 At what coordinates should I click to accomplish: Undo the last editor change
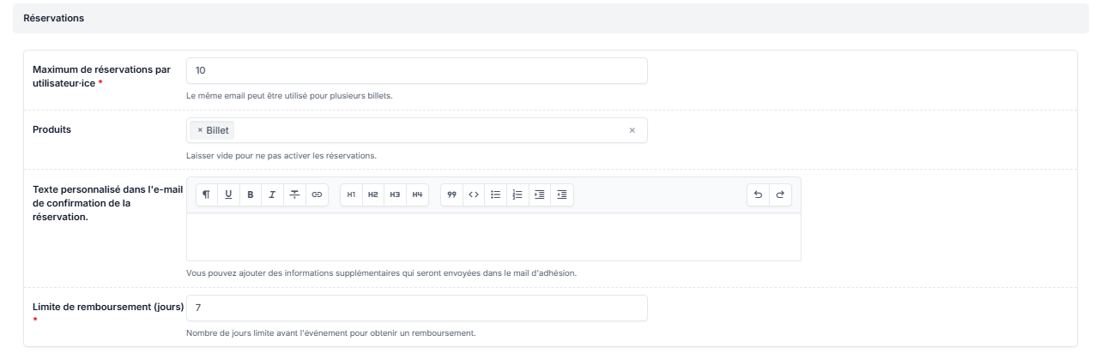[x=758, y=194]
